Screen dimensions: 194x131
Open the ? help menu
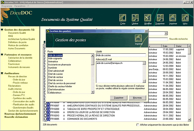click(28, 6)
